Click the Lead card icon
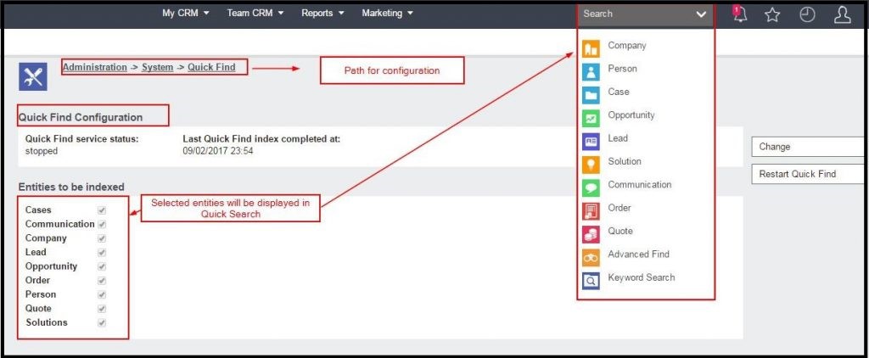Viewport: 869px width, 358px height. (591, 142)
